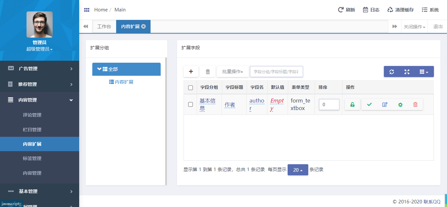Click the 退出 link
This screenshot has width=447, height=207.
click(x=438, y=26)
